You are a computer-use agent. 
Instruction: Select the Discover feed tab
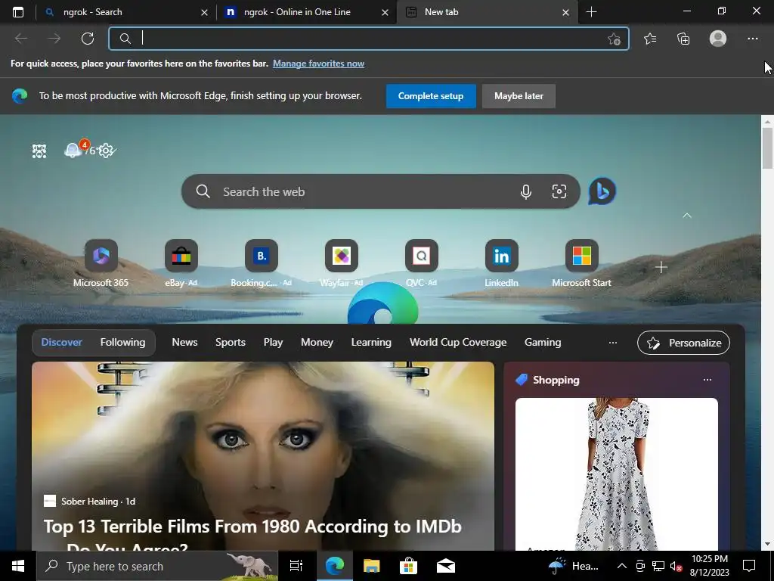click(62, 343)
